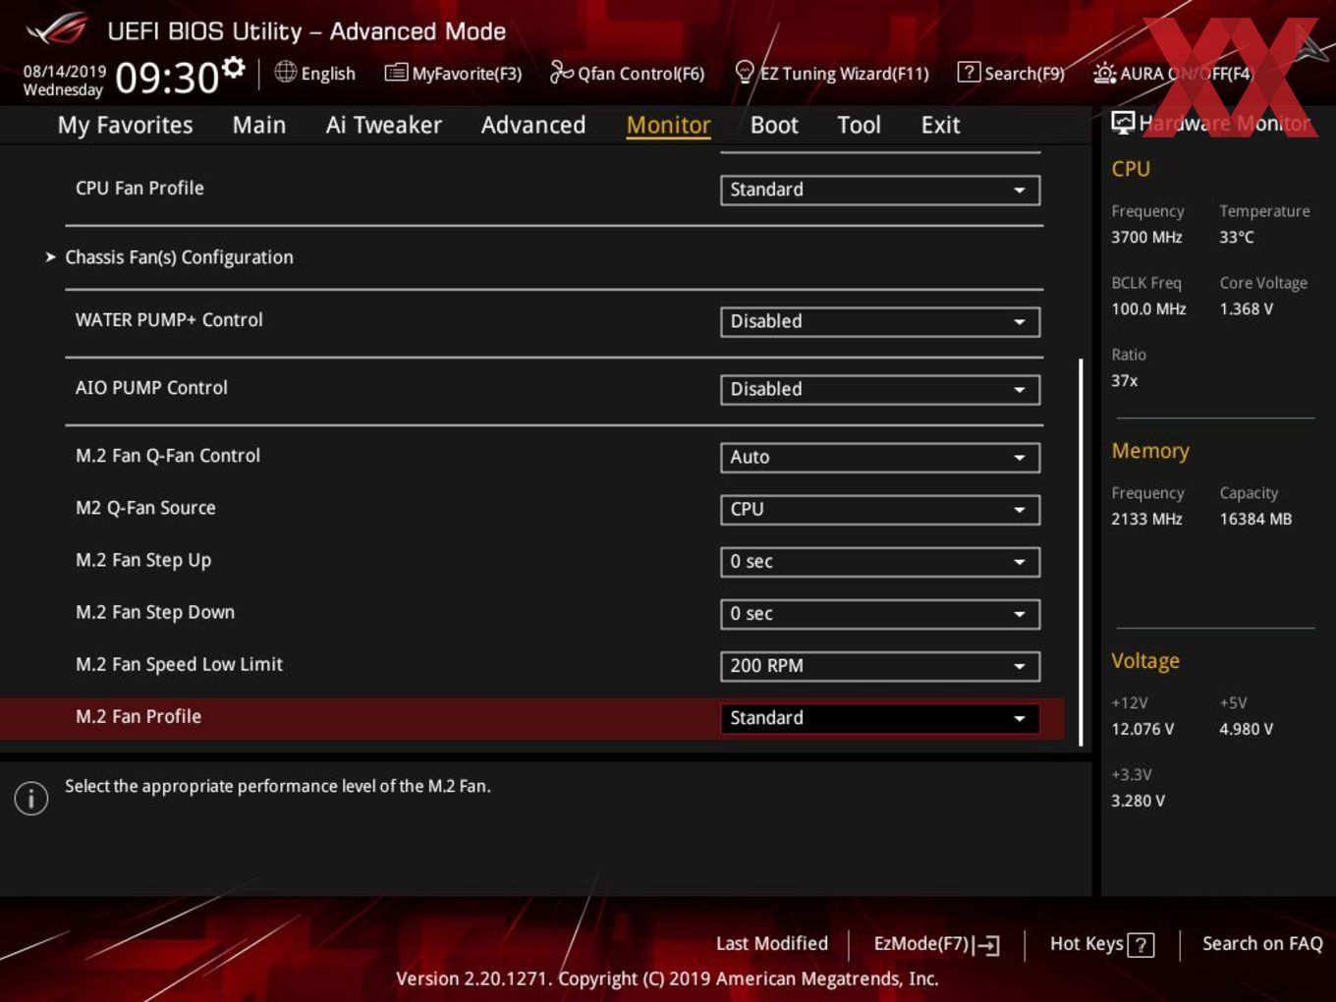Select M.2 Fan Speed Low Limit label
The image size is (1336, 1002).
[x=179, y=664]
